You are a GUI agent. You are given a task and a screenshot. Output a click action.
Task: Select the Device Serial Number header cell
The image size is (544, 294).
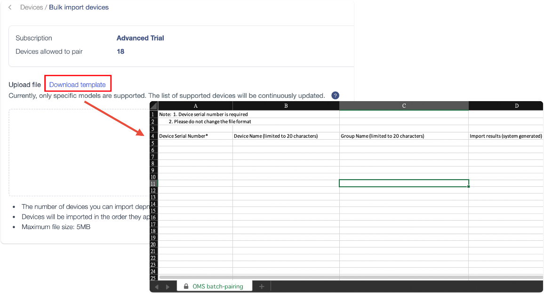195,136
